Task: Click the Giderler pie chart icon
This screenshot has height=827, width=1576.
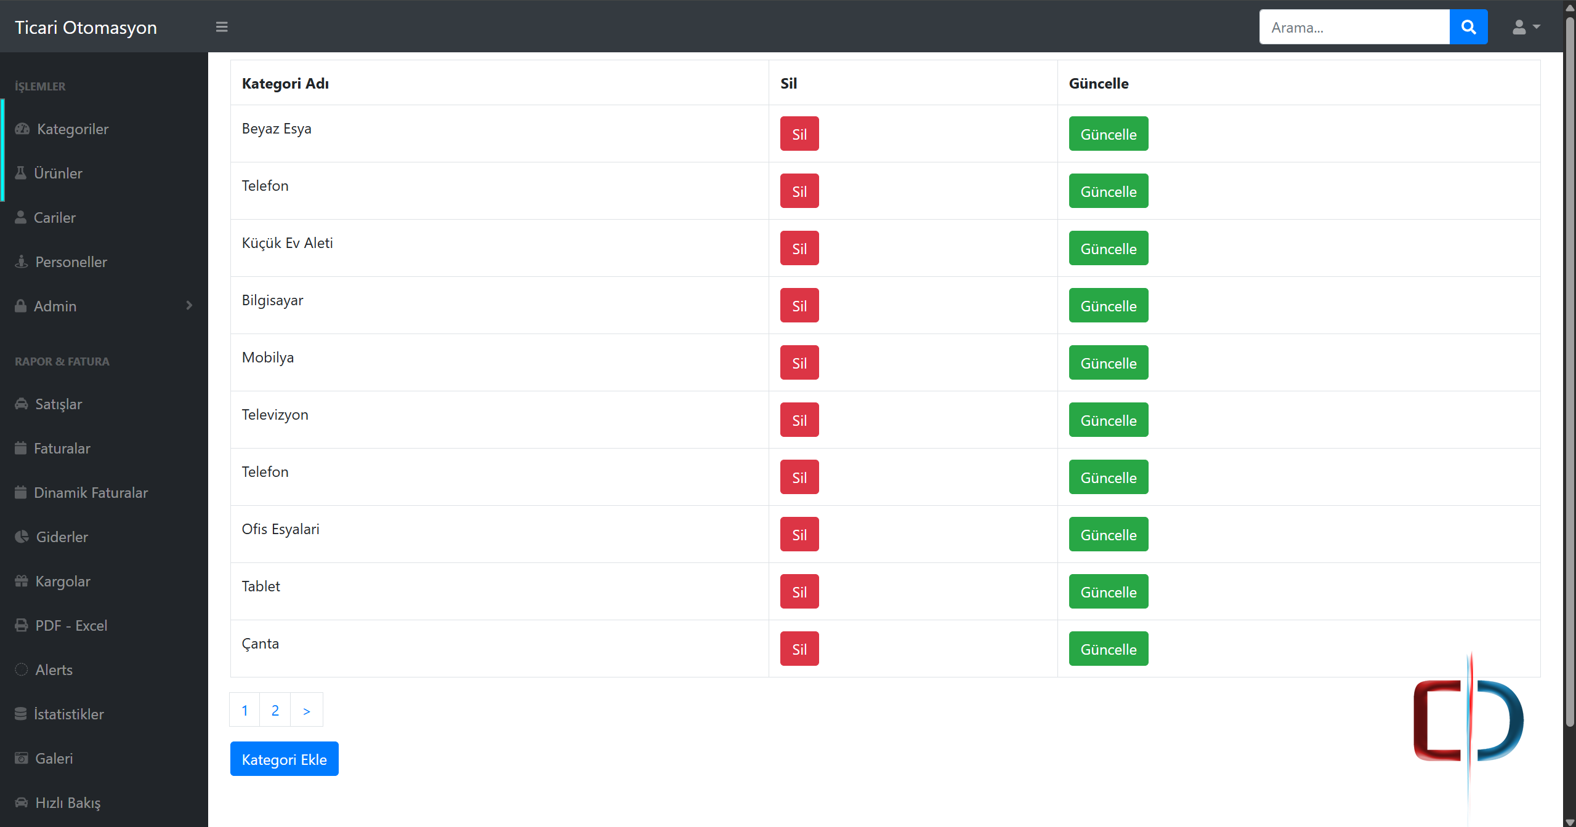Action: tap(22, 537)
